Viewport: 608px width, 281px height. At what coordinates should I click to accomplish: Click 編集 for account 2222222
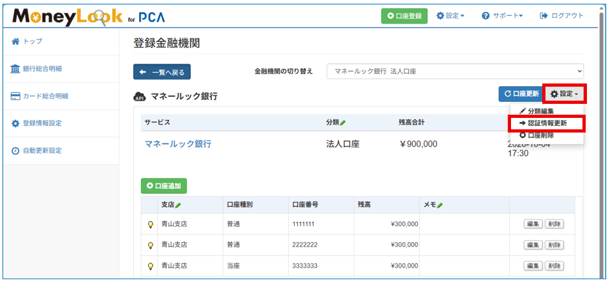point(533,245)
